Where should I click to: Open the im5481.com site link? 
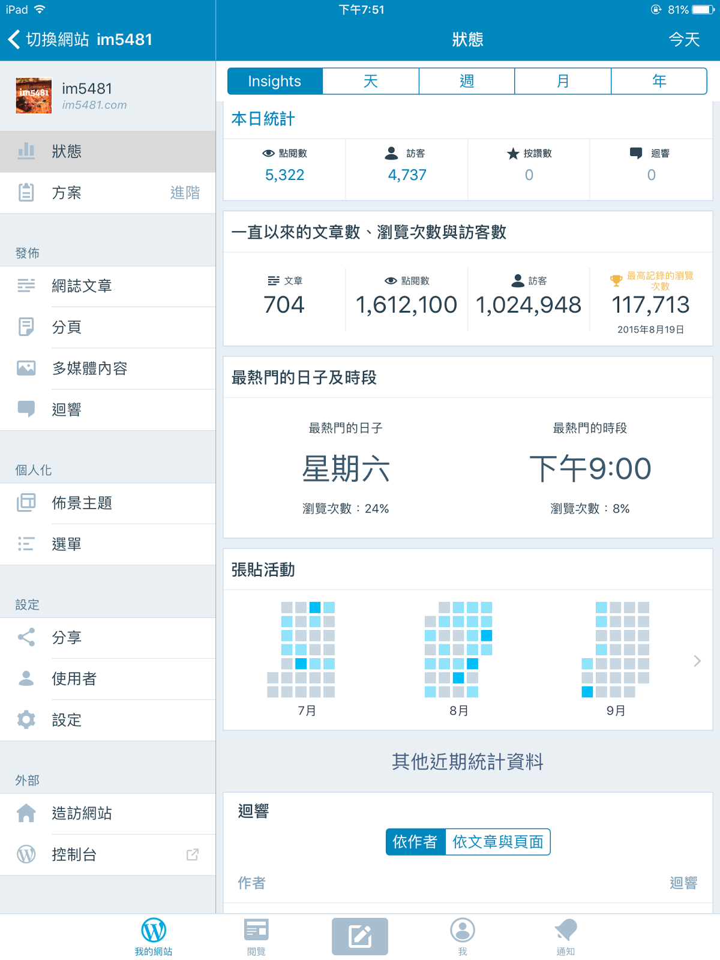click(x=94, y=105)
